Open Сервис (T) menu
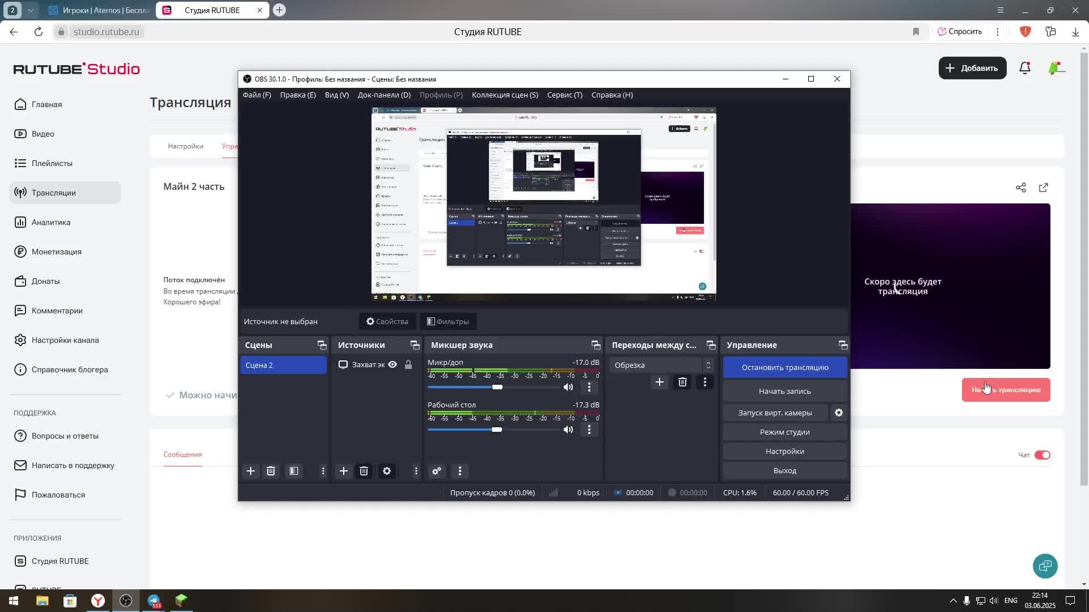 tap(565, 95)
